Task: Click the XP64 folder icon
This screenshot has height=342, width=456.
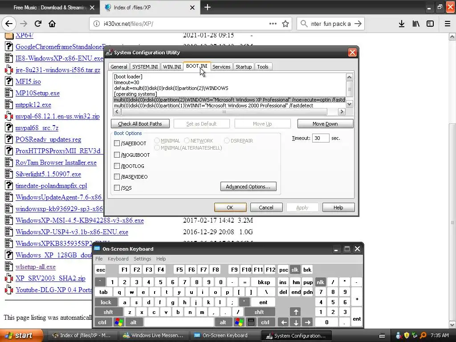Action: tap(9, 35)
